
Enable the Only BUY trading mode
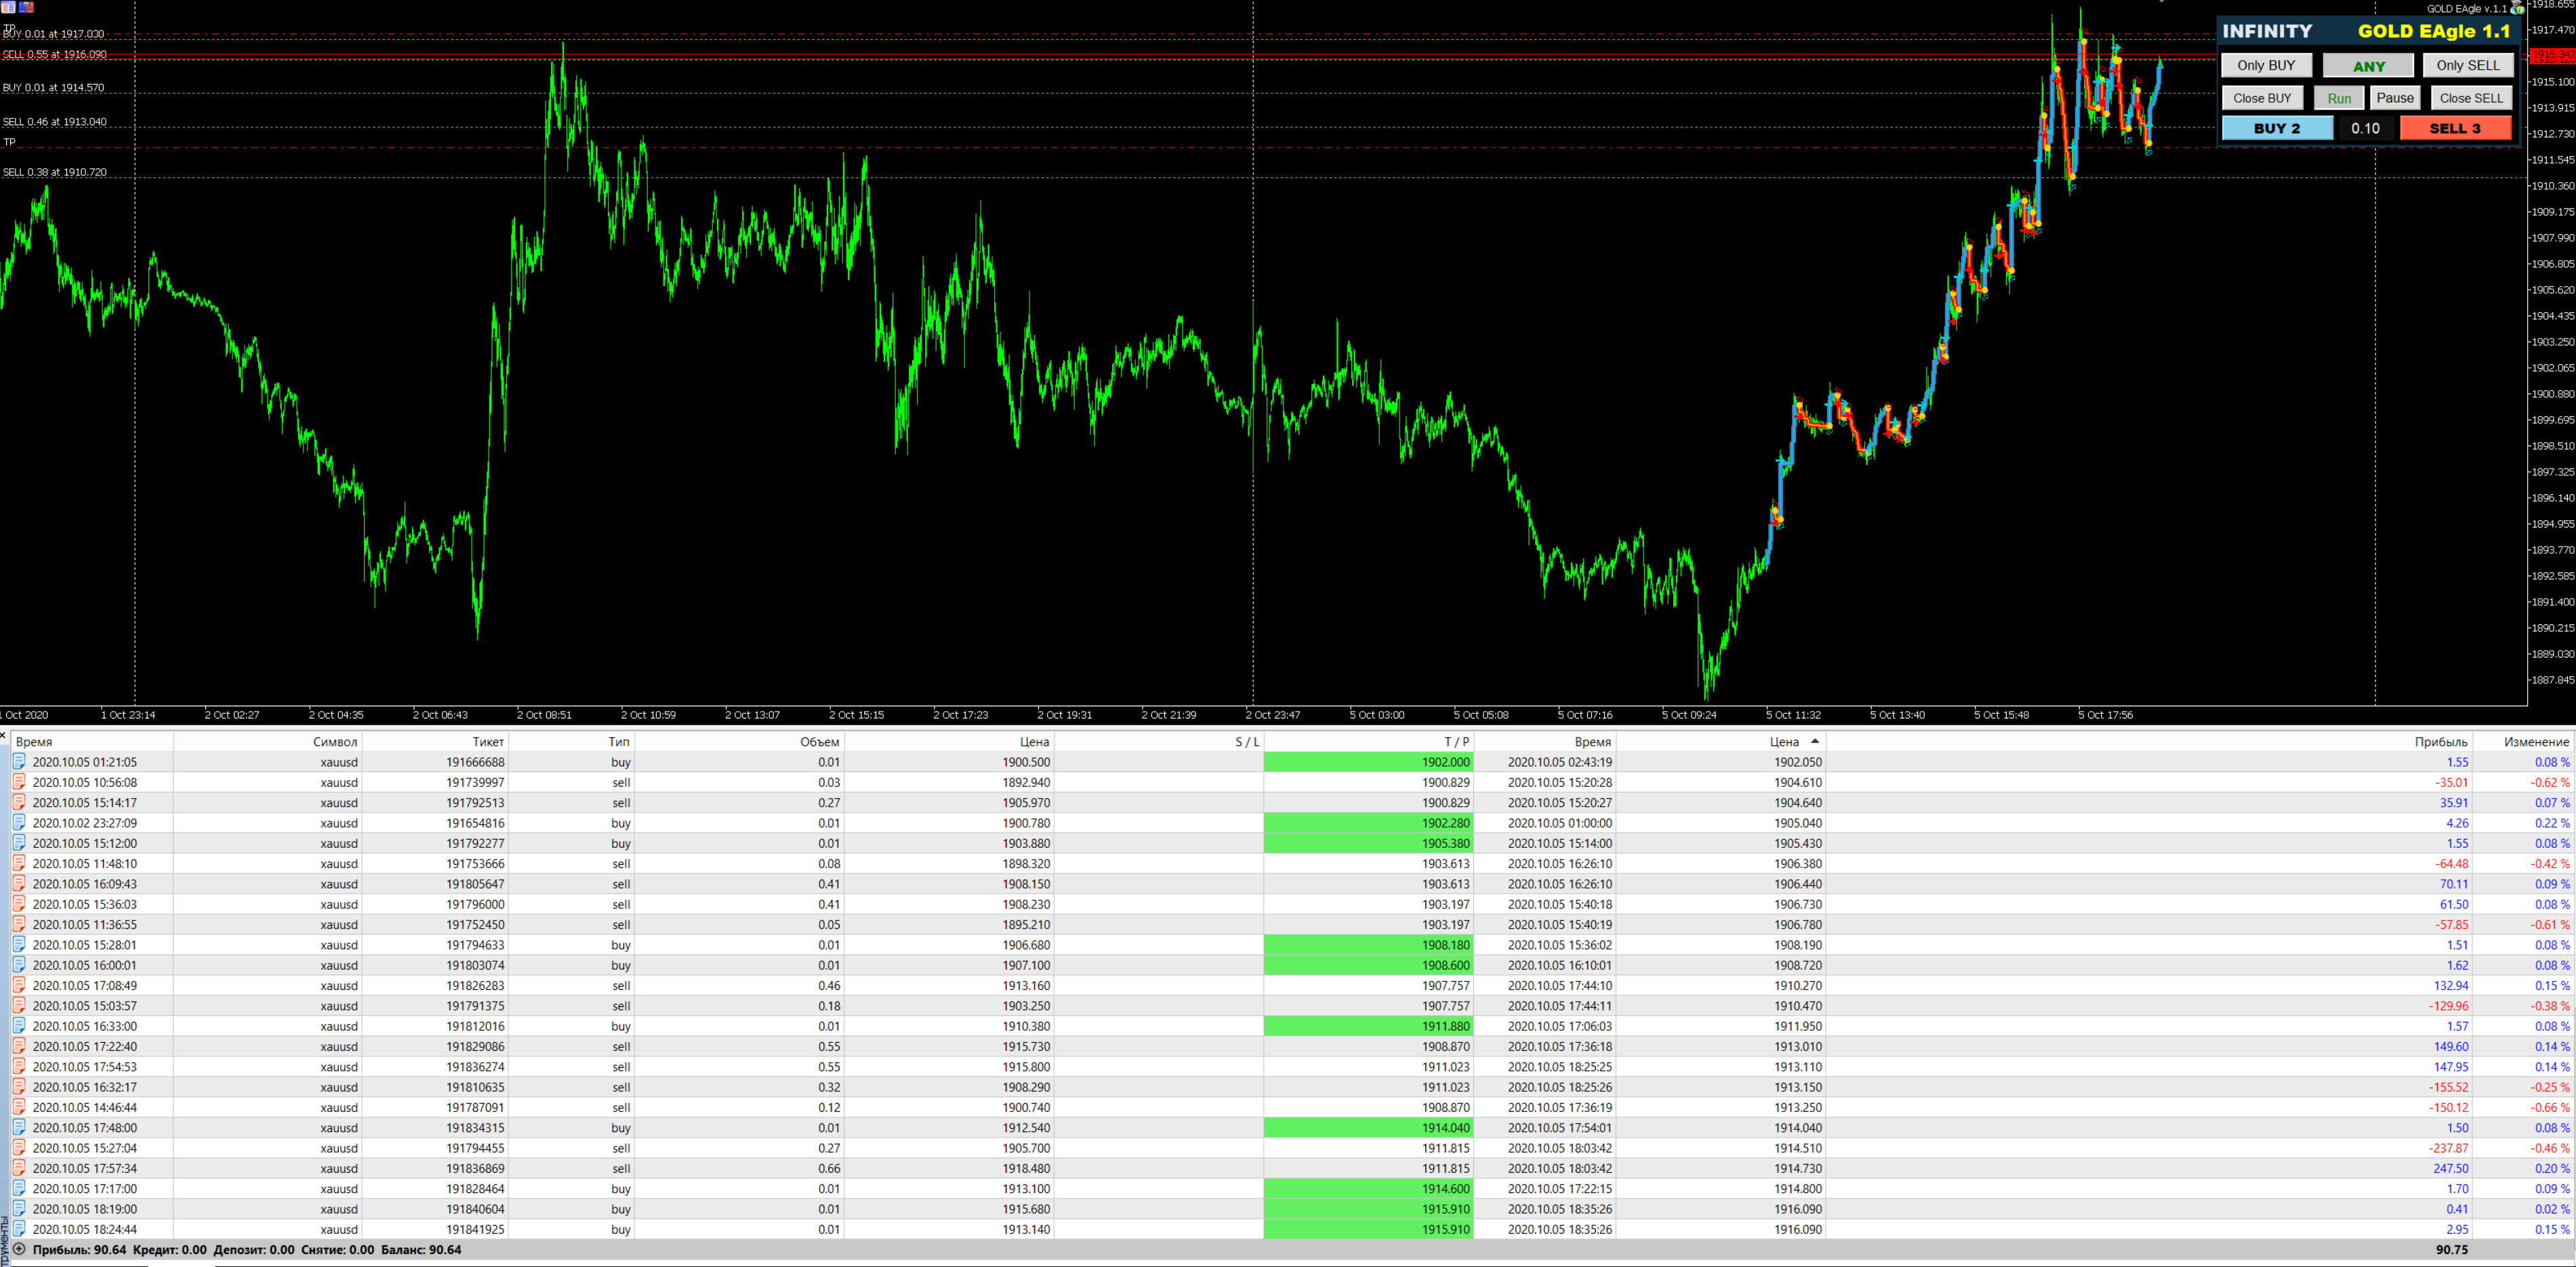[2265, 65]
